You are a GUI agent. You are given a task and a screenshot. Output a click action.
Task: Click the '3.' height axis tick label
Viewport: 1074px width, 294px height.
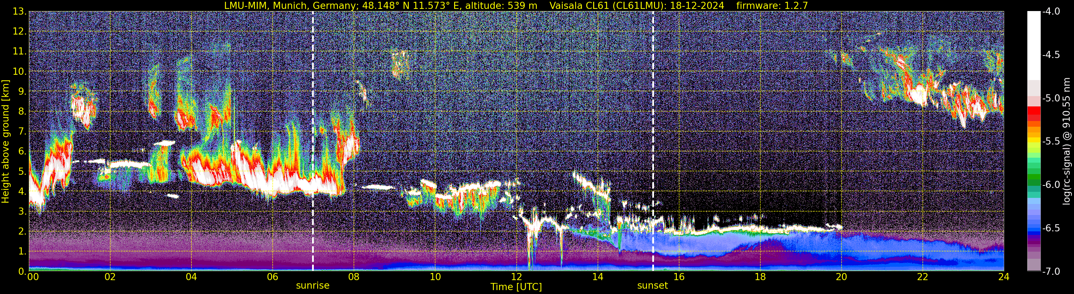(x=22, y=211)
